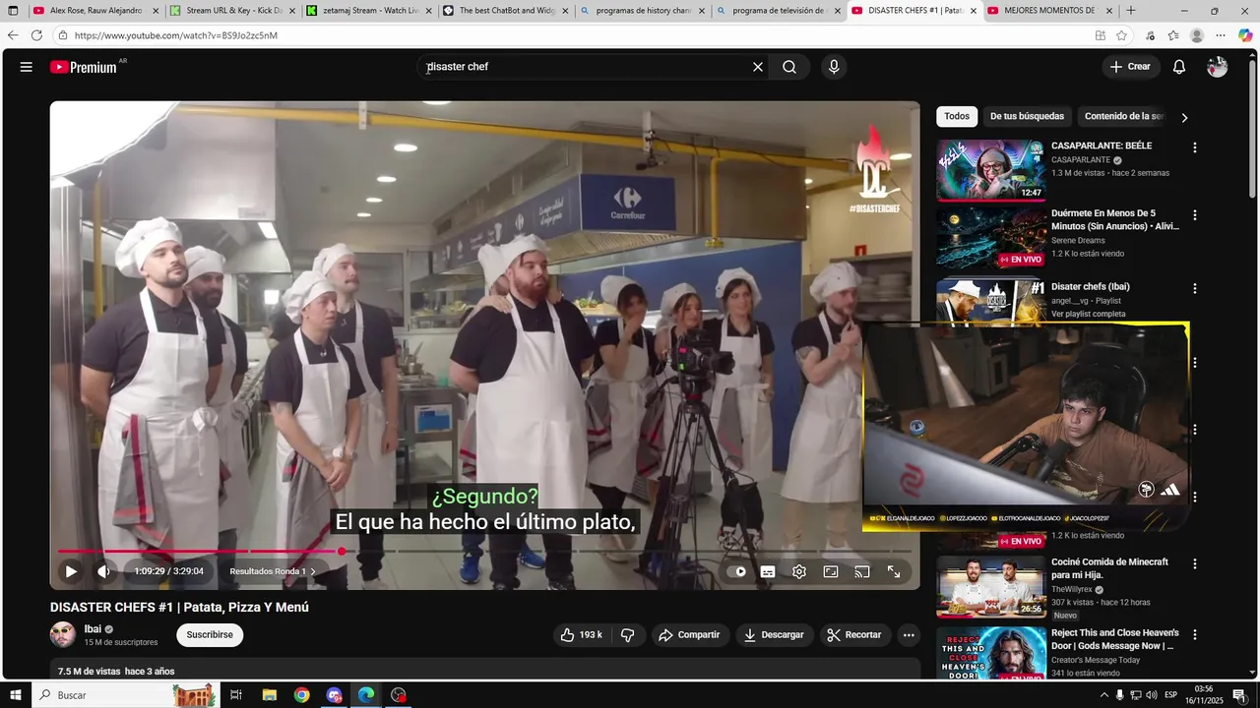This screenshot has height=708, width=1260.
Task: Open browser favorites list icon
Action: pyautogui.click(x=1173, y=35)
